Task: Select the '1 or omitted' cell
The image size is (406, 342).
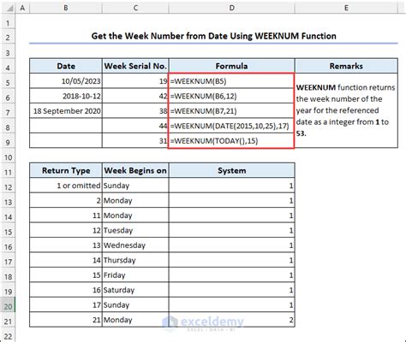Action: pos(66,186)
